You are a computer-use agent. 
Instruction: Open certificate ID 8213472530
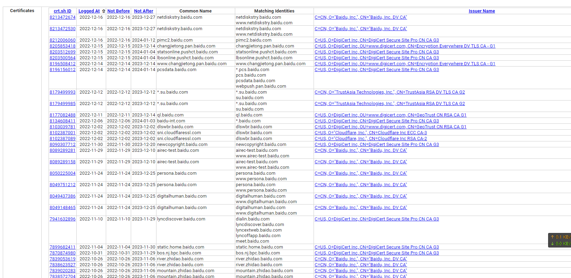[62, 29]
